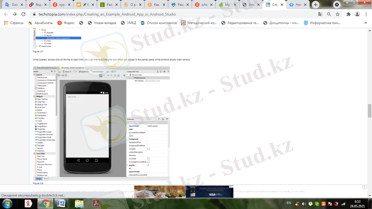Click the page vertical scrollbar thumb
This screenshot has height=209, width=372.
[370, 111]
